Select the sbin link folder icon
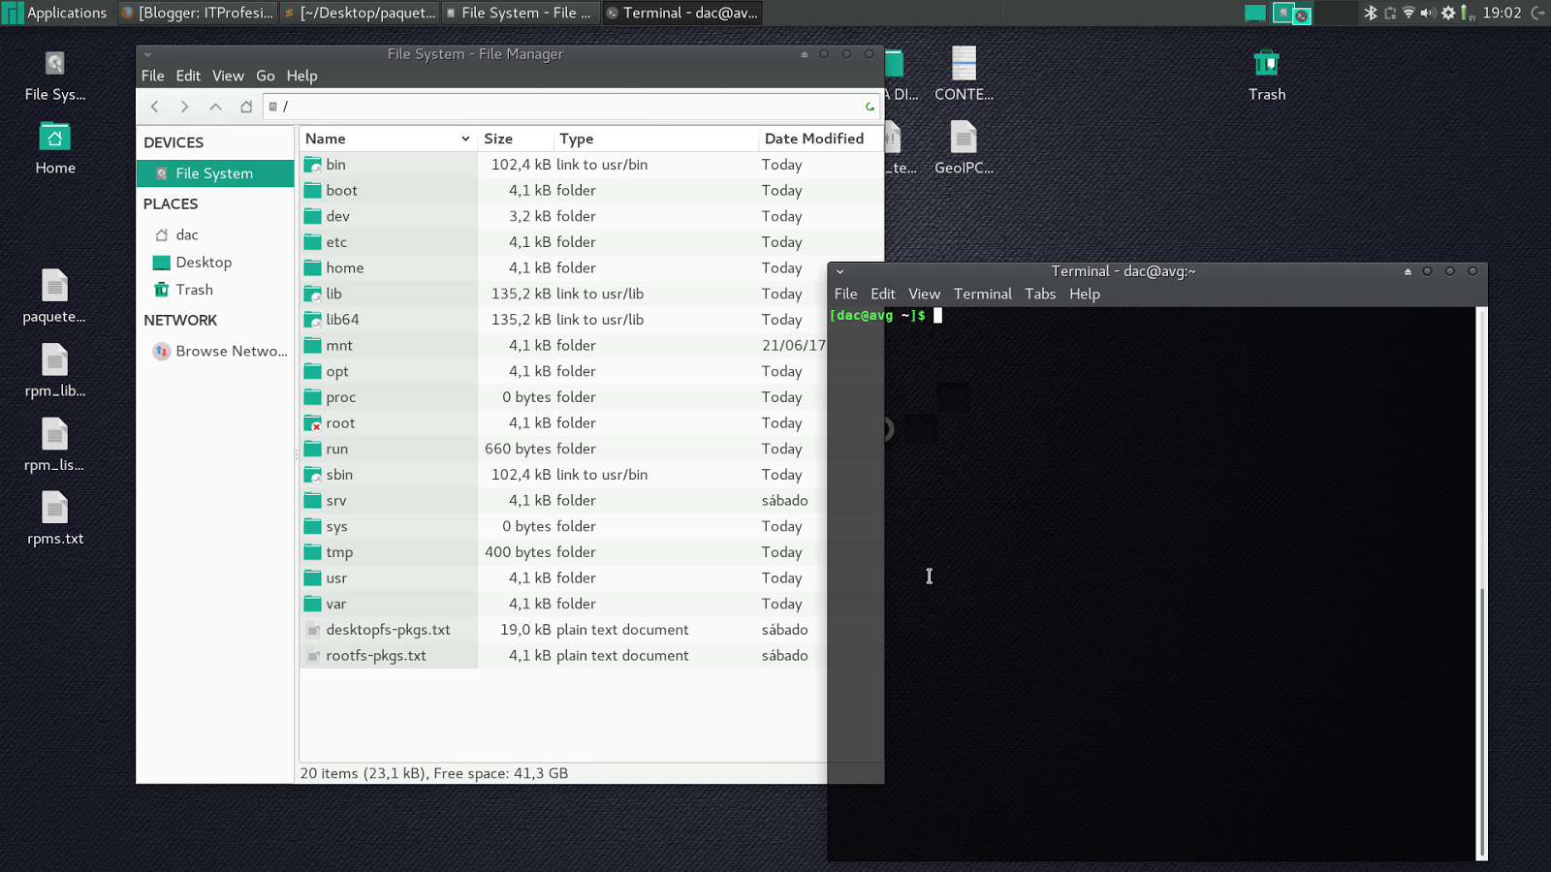Screen dimensions: 1551x872 coord(312,475)
